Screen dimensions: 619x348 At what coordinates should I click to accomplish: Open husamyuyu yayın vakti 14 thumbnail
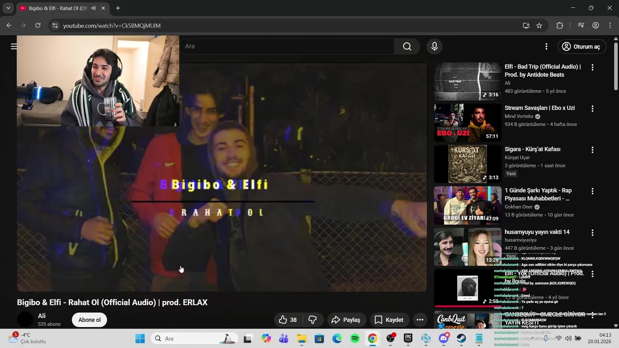(467, 246)
